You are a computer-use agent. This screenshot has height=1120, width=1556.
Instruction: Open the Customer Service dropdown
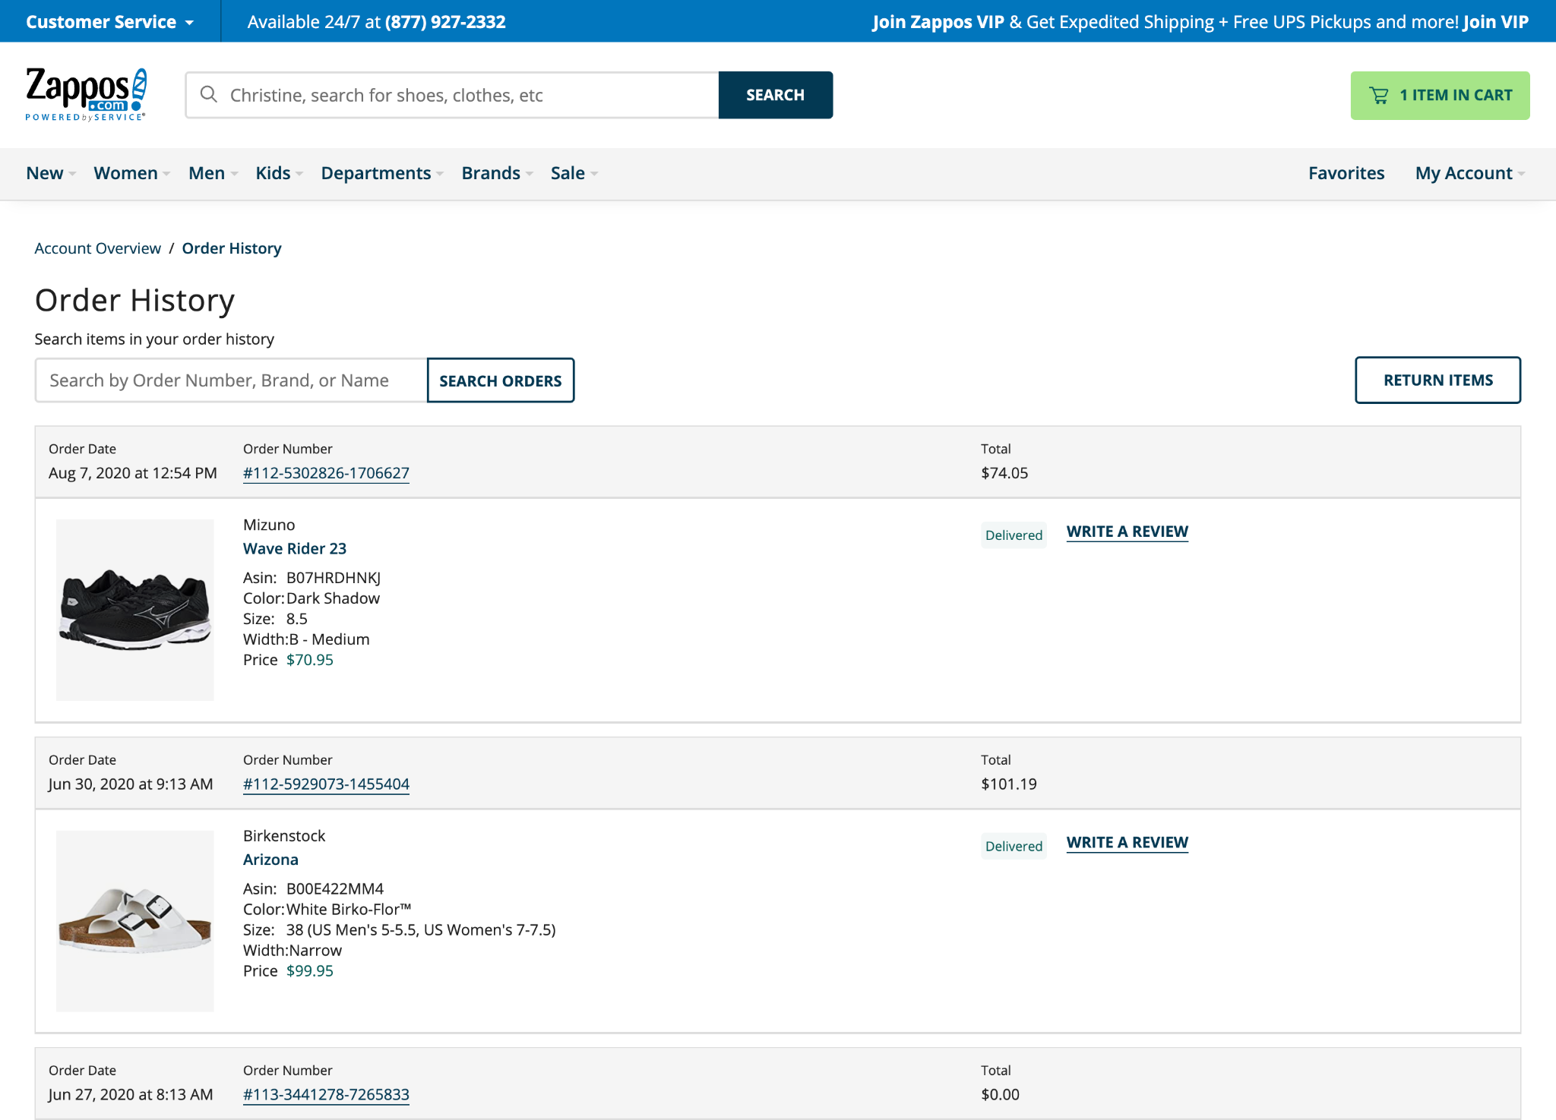point(106,21)
